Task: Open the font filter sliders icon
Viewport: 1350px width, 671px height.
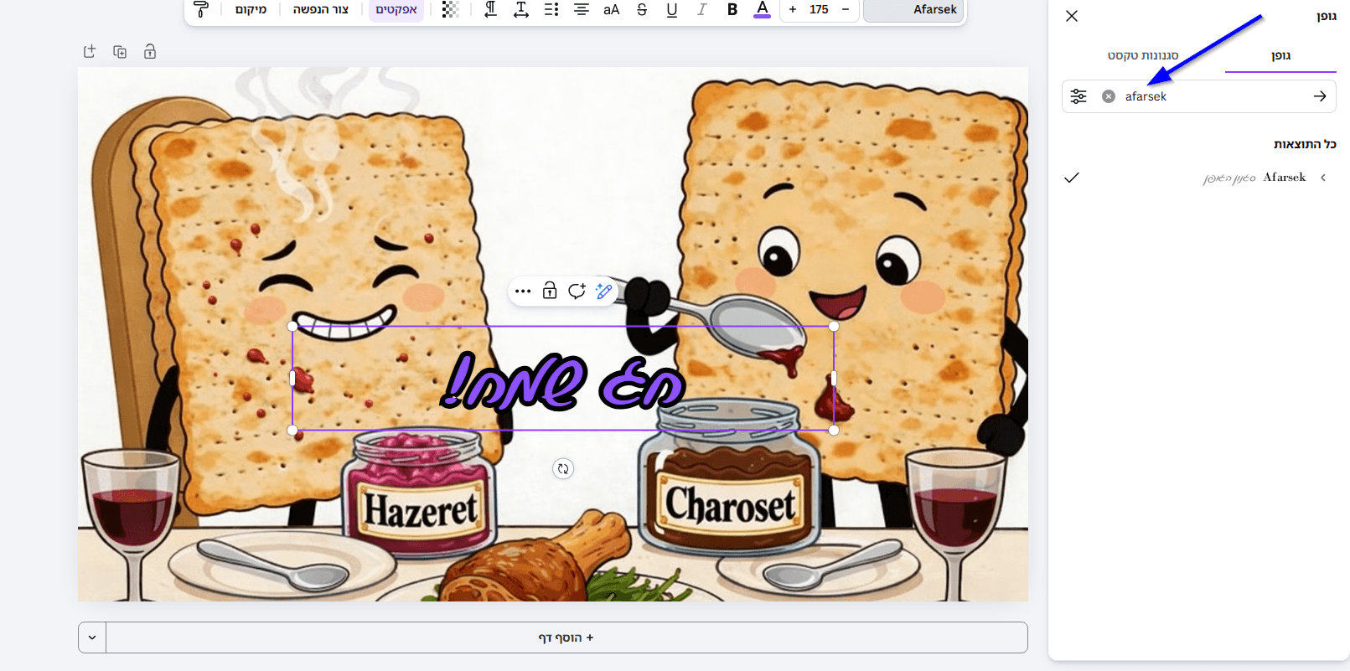Action: pos(1078,96)
